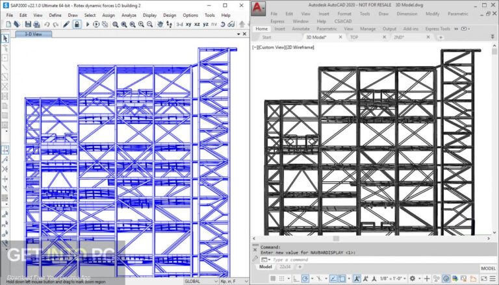Click the AutoCAD vertical scrollbar thumb

click(x=494, y=51)
